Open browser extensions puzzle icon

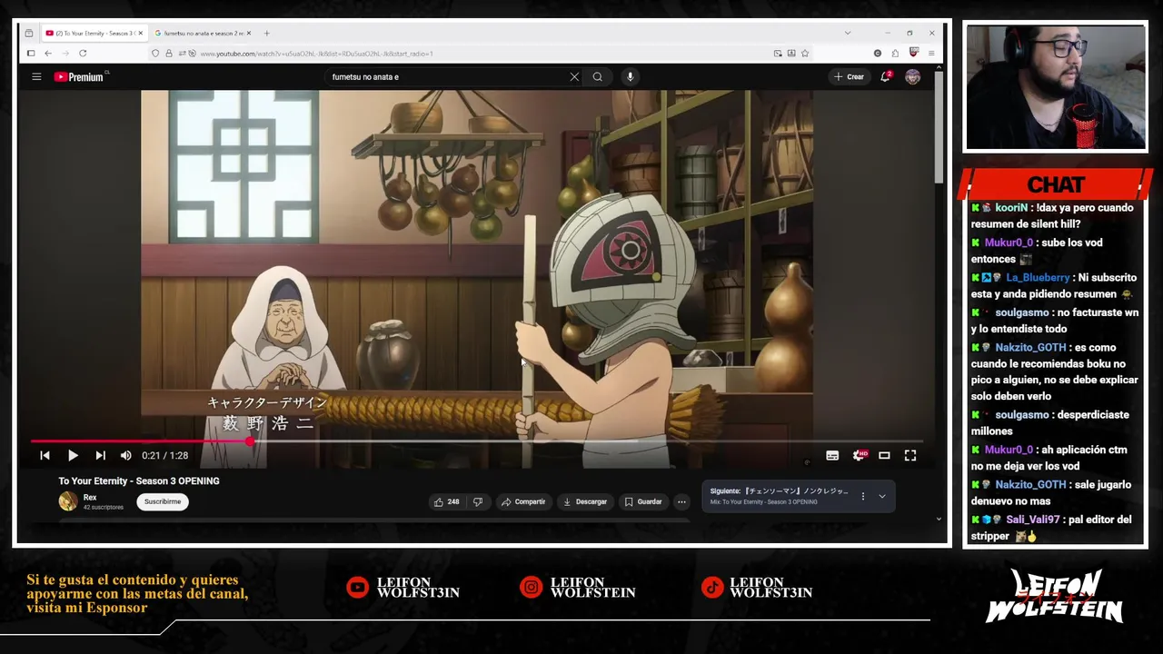(x=895, y=54)
